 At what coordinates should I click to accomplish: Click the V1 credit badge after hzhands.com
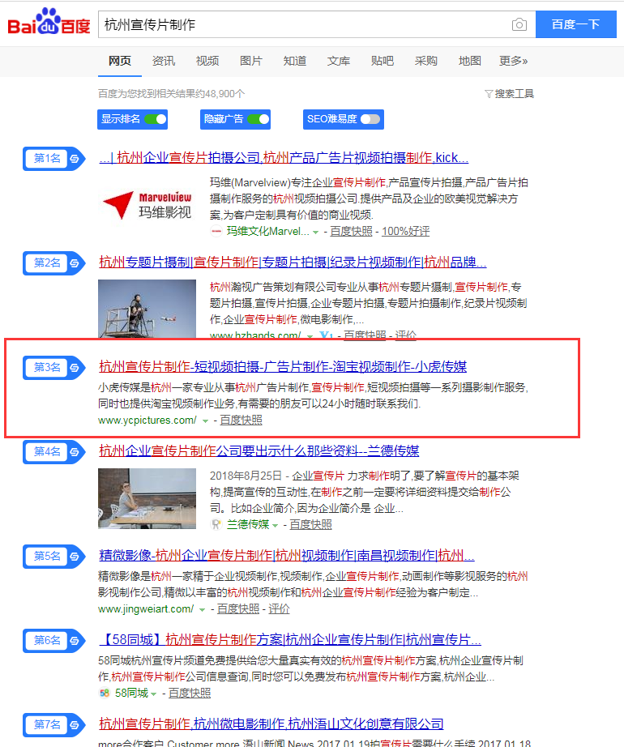click(327, 335)
